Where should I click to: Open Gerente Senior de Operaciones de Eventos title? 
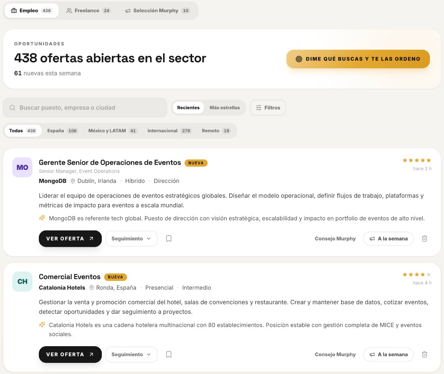click(x=110, y=163)
